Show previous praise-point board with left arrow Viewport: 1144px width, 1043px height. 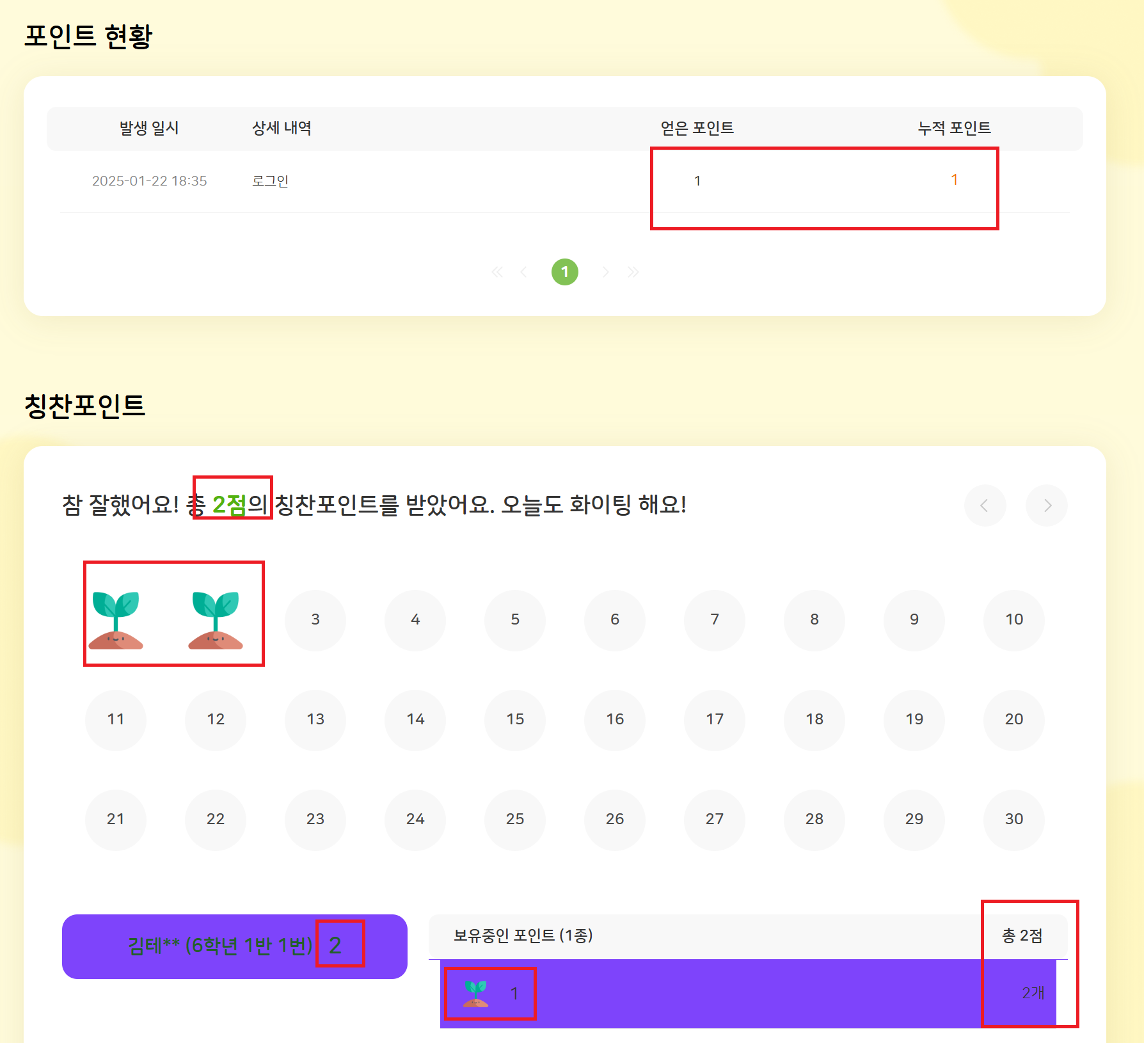[x=985, y=506]
